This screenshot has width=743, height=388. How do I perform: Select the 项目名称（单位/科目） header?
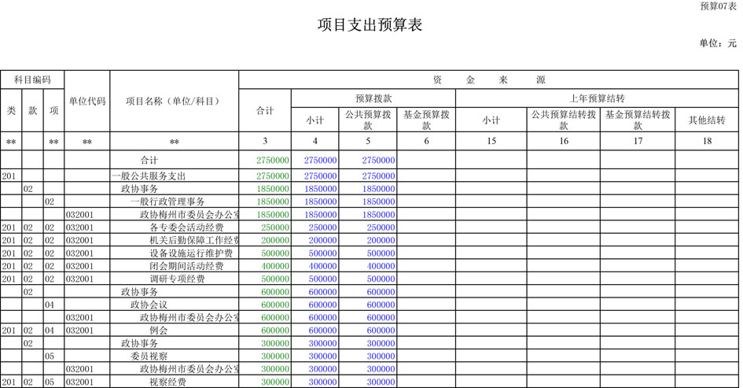pyautogui.click(x=174, y=102)
